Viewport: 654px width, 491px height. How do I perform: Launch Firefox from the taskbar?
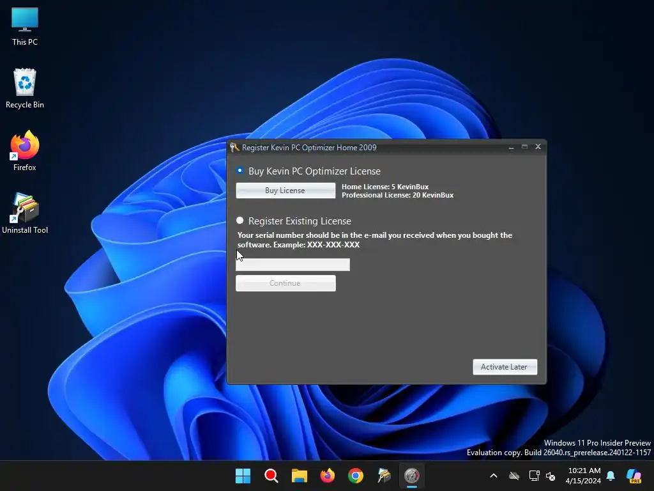point(328,476)
